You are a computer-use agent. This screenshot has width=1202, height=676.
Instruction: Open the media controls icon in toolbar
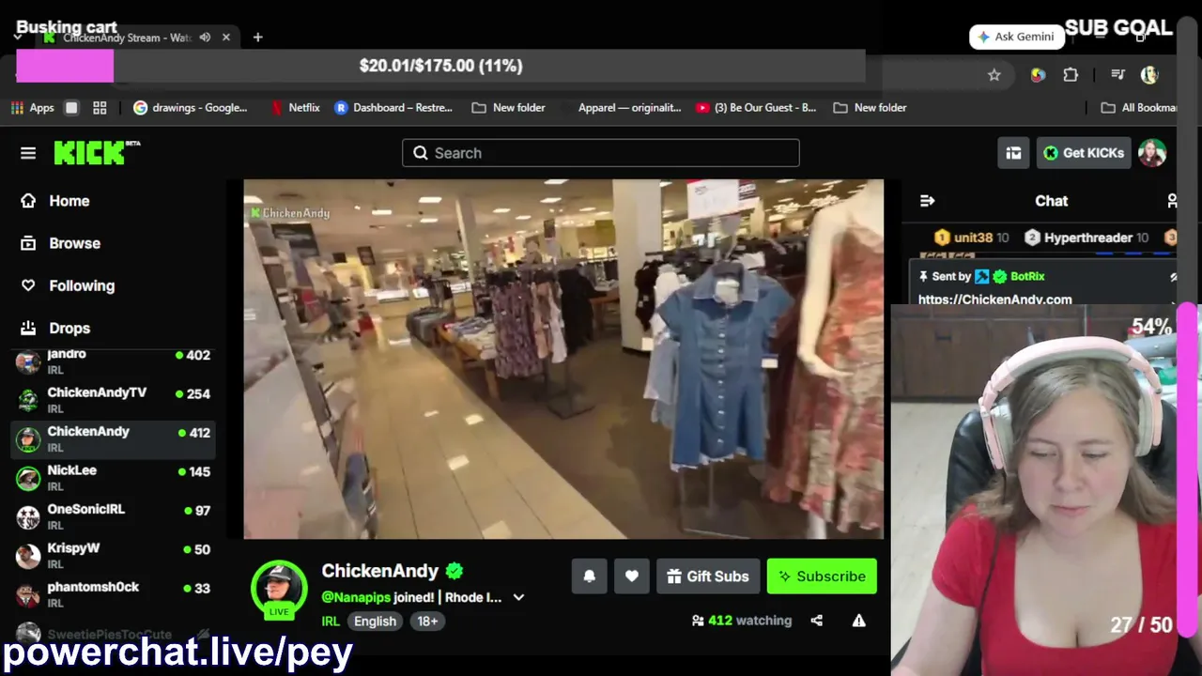tap(1117, 75)
